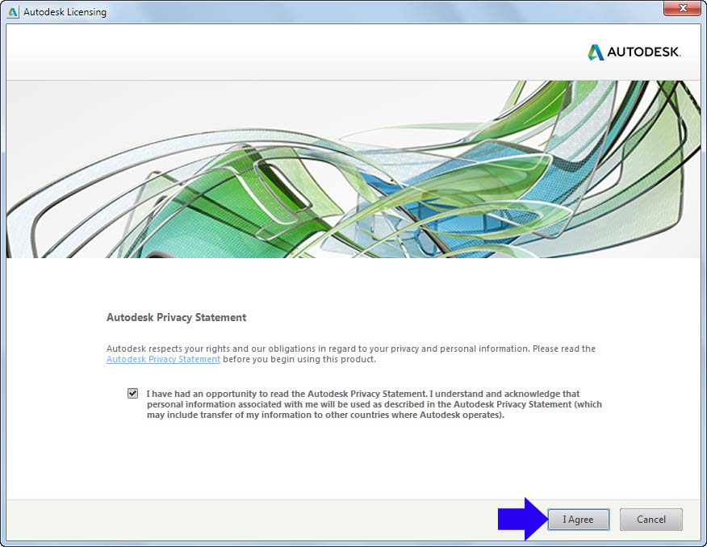Click the Autodesk Licensing title bar icon

(x=13, y=12)
